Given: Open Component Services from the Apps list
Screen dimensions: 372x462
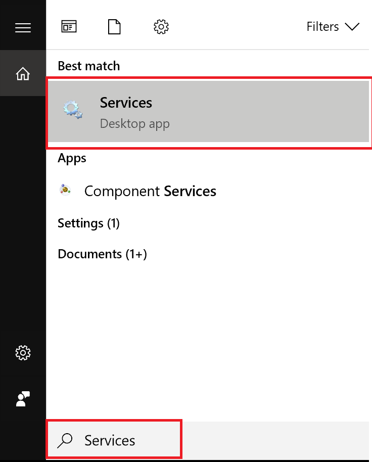Looking at the screenshot, I should pyautogui.click(x=150, y=191).
